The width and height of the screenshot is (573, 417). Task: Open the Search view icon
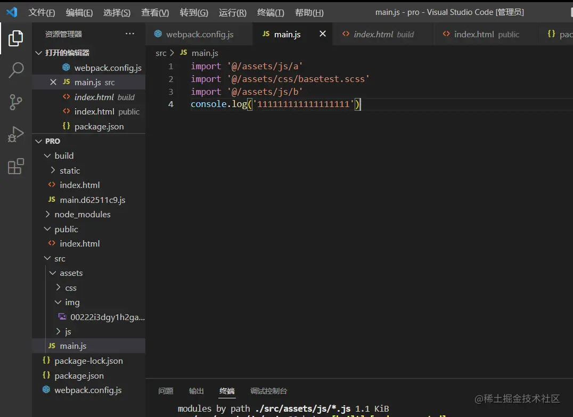click(x=16, y=70)
